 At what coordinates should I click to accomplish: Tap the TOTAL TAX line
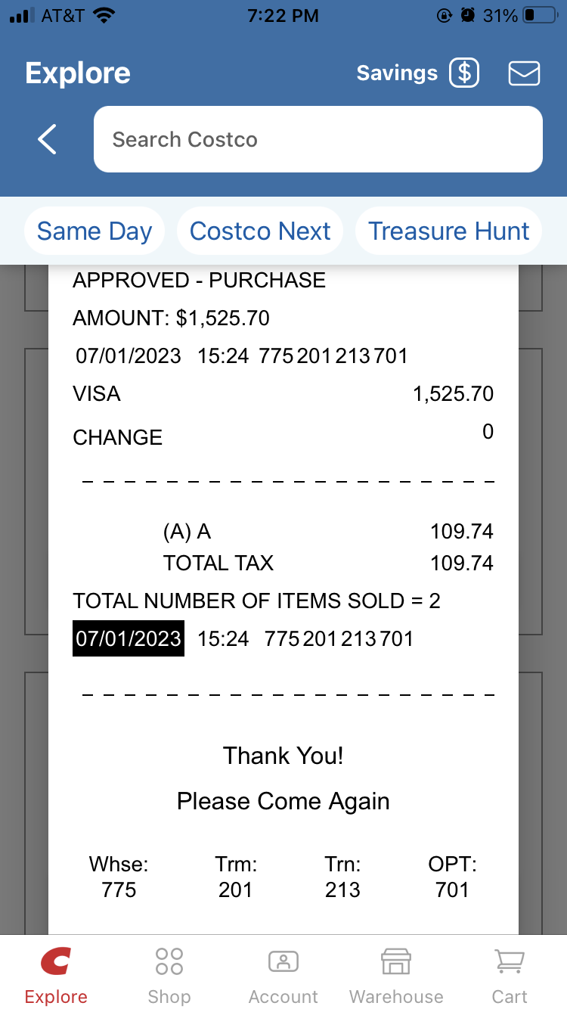[x=218, y=563]
